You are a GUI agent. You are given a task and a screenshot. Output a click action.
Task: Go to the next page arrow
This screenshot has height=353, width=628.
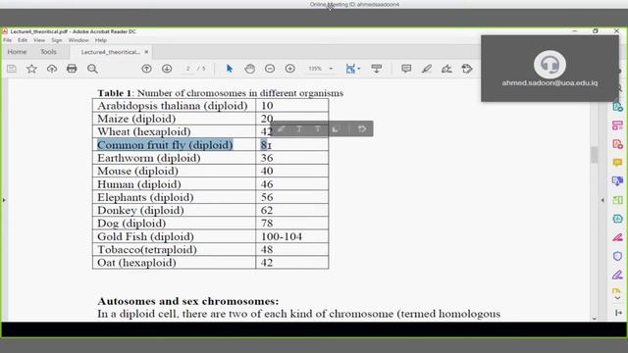point(167,69)
